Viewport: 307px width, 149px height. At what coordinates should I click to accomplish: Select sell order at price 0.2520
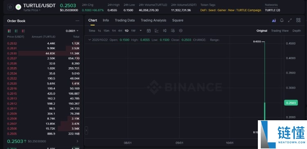click(x=43, y=83)
